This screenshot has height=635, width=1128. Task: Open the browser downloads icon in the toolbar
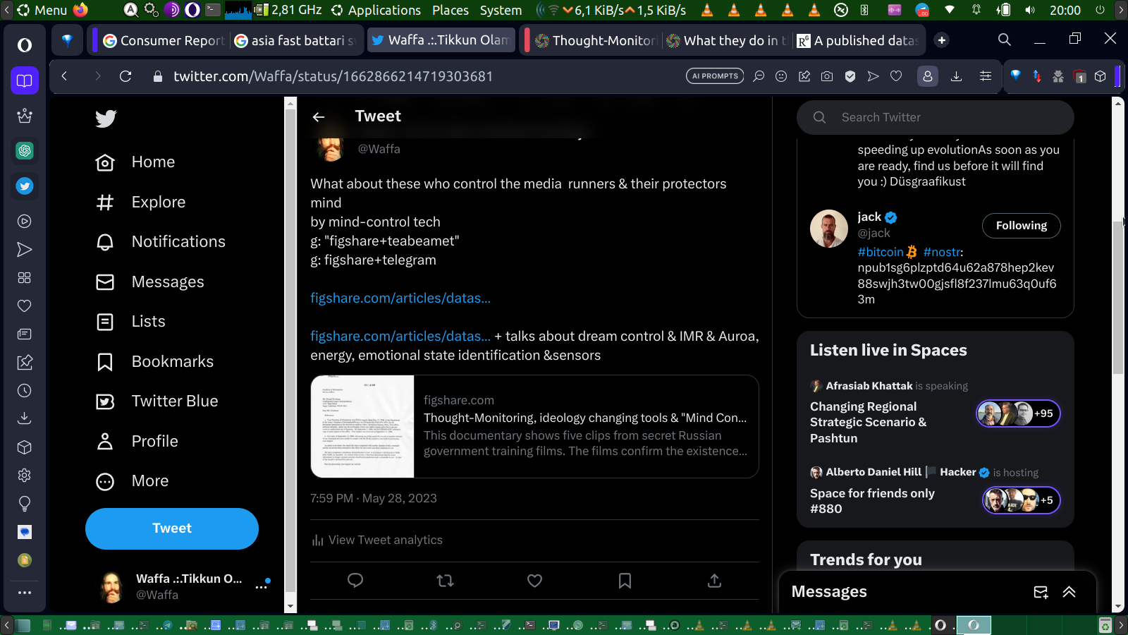click(956, 76)
